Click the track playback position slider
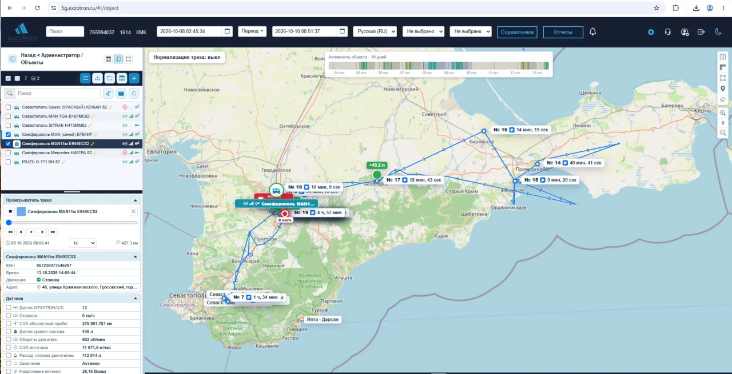Screen dimensions: 732x374 pyautogui.click(x=72, y=223)
